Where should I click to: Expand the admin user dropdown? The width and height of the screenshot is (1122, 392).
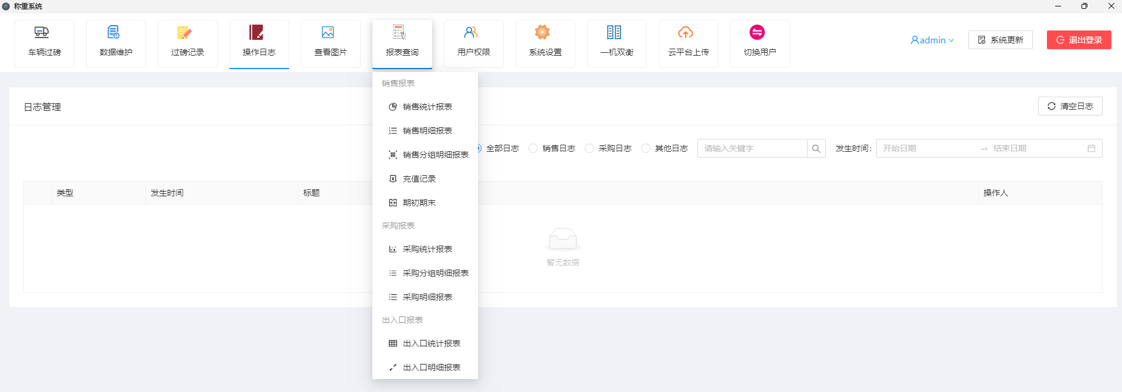[x=932, y=40]
